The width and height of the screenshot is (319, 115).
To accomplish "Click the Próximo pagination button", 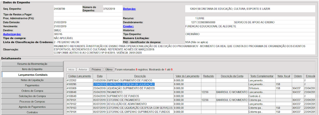I will tap(97, 69).
